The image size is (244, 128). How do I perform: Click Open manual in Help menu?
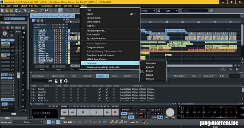click(x=94, y=18)
